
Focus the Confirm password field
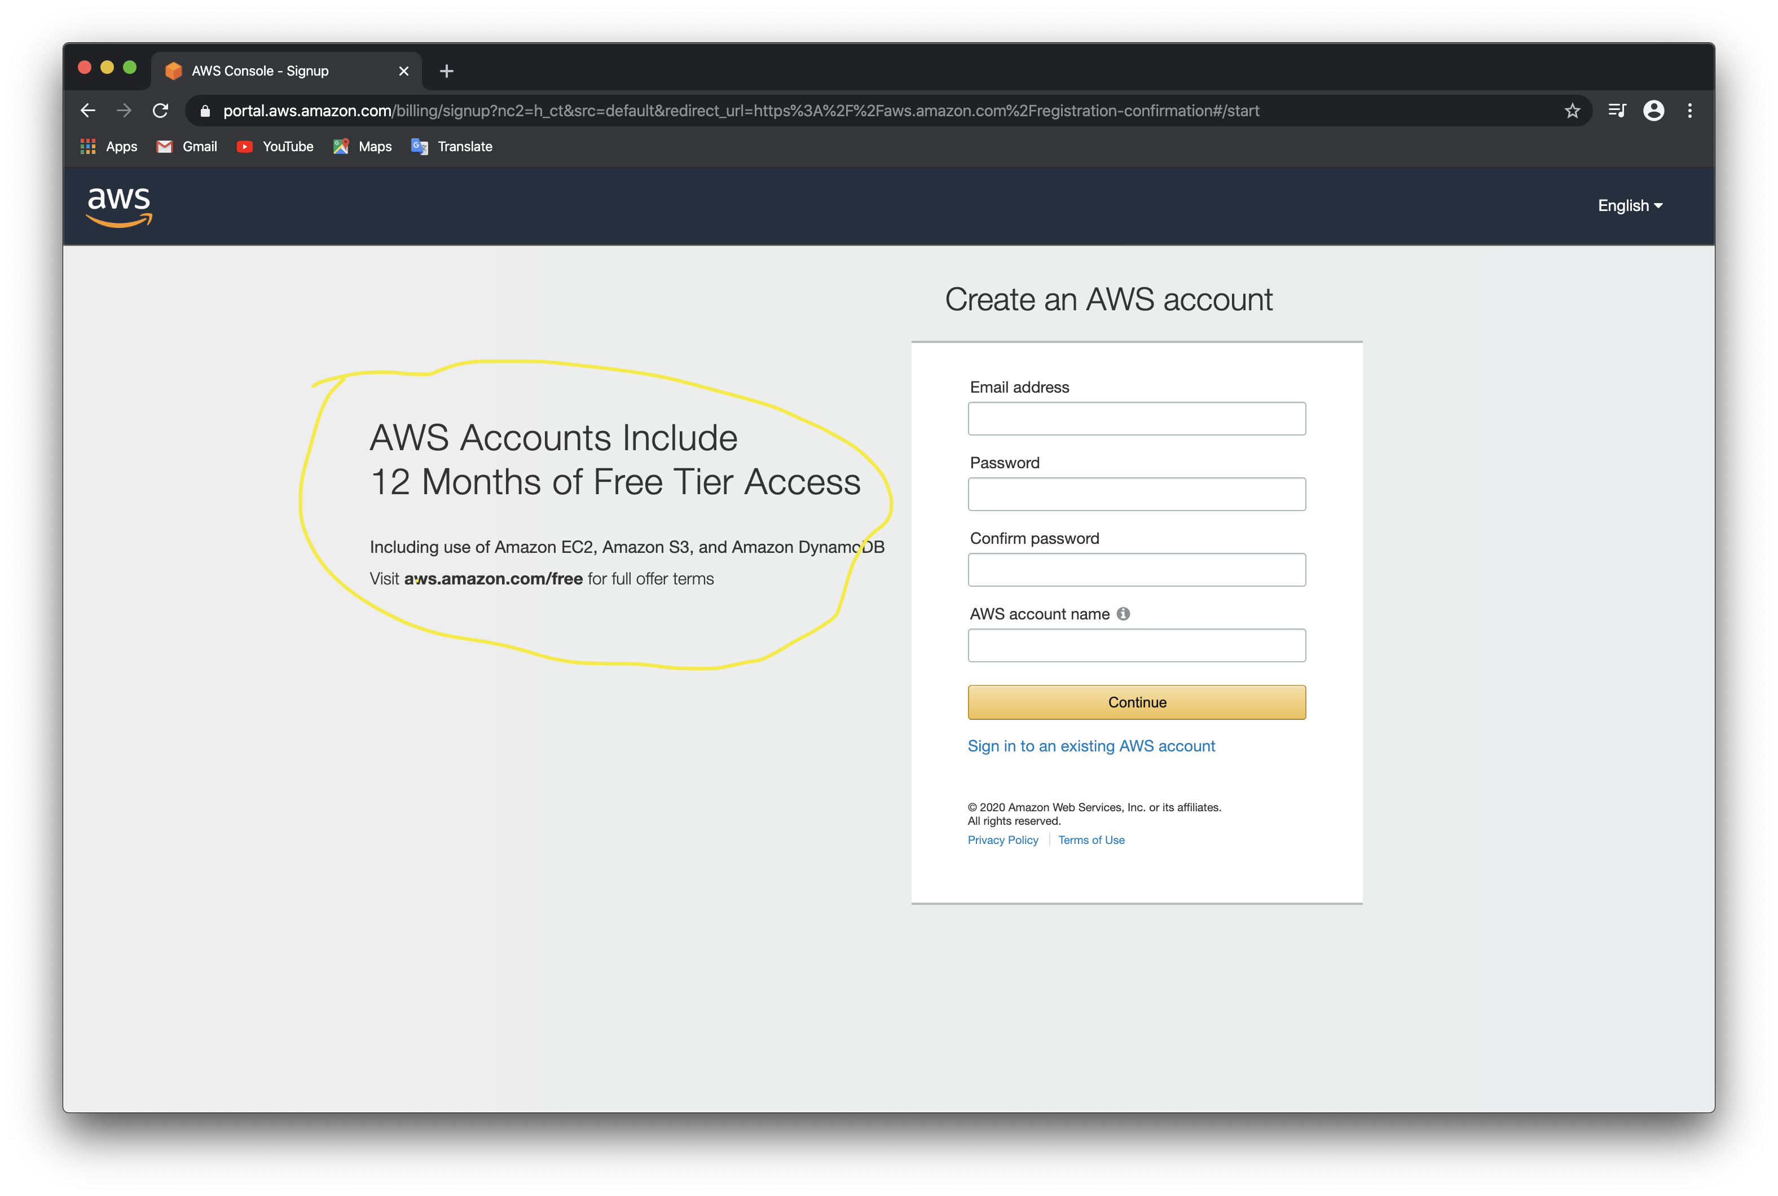tap(1137, 569)
